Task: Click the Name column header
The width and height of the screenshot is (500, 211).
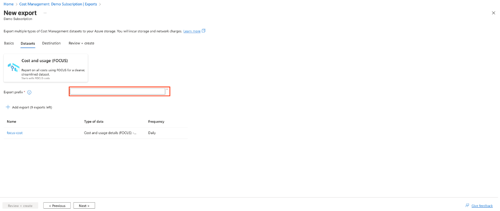Action: pos(12,122)
